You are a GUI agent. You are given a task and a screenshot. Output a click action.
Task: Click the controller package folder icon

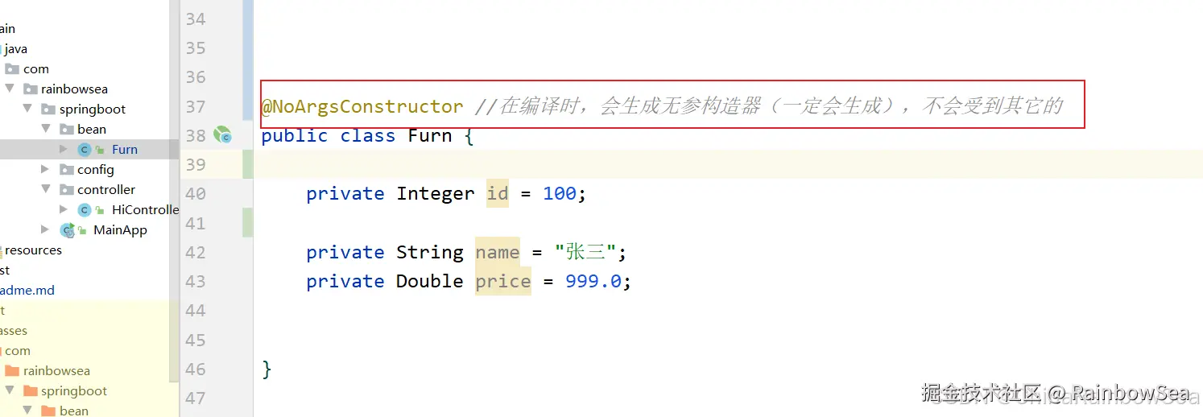pos(67,189)
